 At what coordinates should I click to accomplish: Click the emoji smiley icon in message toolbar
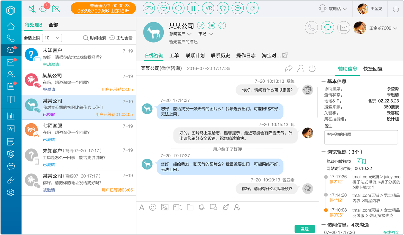(153, 207)
